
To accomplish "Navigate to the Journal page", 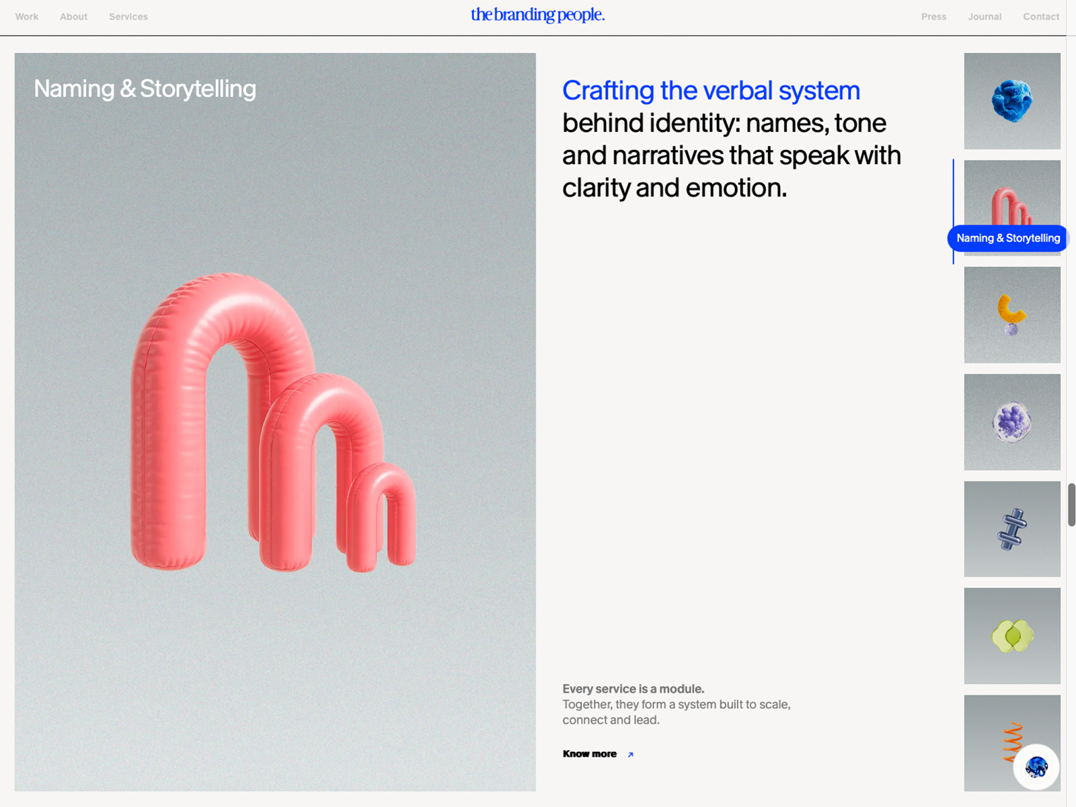I will coord(985,17).
